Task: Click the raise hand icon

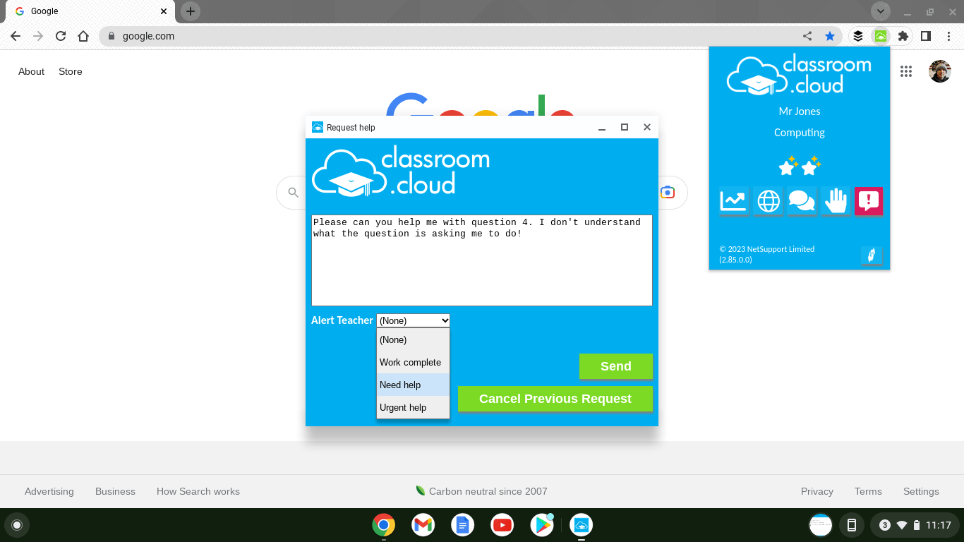Action: pos(836,201)
